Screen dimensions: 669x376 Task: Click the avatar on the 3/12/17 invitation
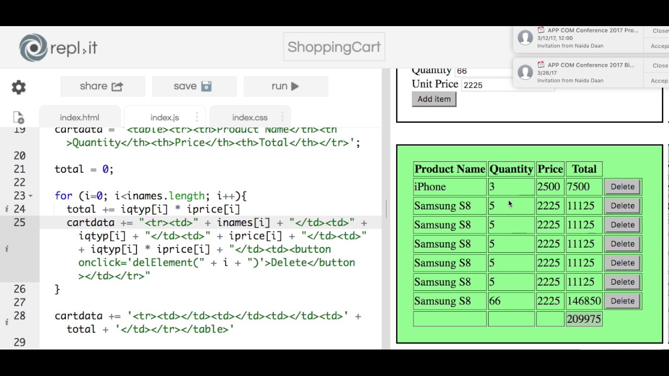pyautogui.click(x=525, y=38)
